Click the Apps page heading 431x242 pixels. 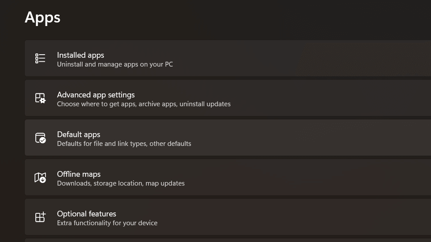42,18
